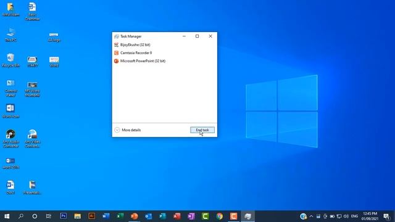Image resolution: width=395 pixels, height=222 pixels.
Task: Select the Doc1 Word document on desktop
Action: 10,187
